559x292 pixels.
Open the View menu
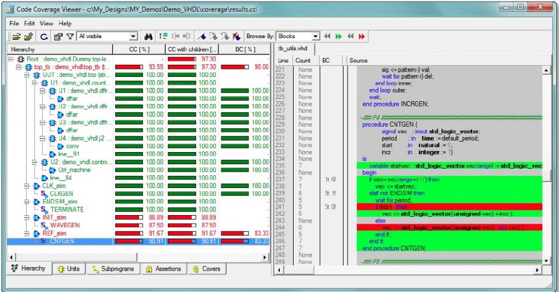point(46,24)
